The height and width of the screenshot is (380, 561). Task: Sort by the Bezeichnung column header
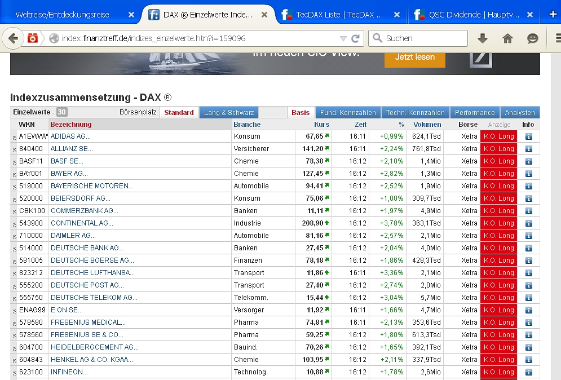pyautogui.click(x=71, y=125)
